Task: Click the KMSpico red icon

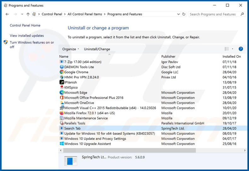Action: (x=61, y=87)
